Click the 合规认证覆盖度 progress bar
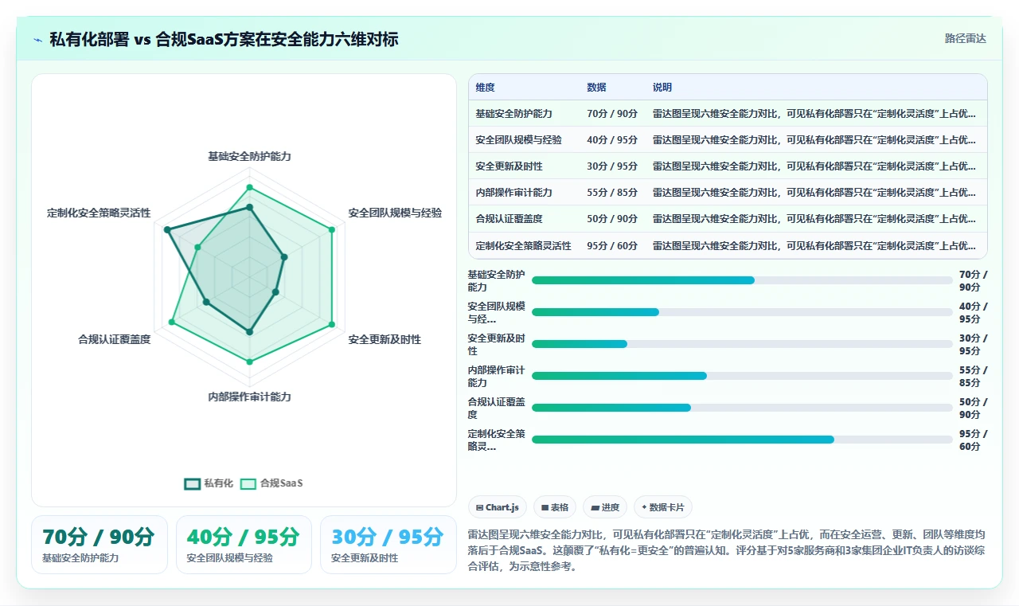1019x606 pixels. point(742,408)
